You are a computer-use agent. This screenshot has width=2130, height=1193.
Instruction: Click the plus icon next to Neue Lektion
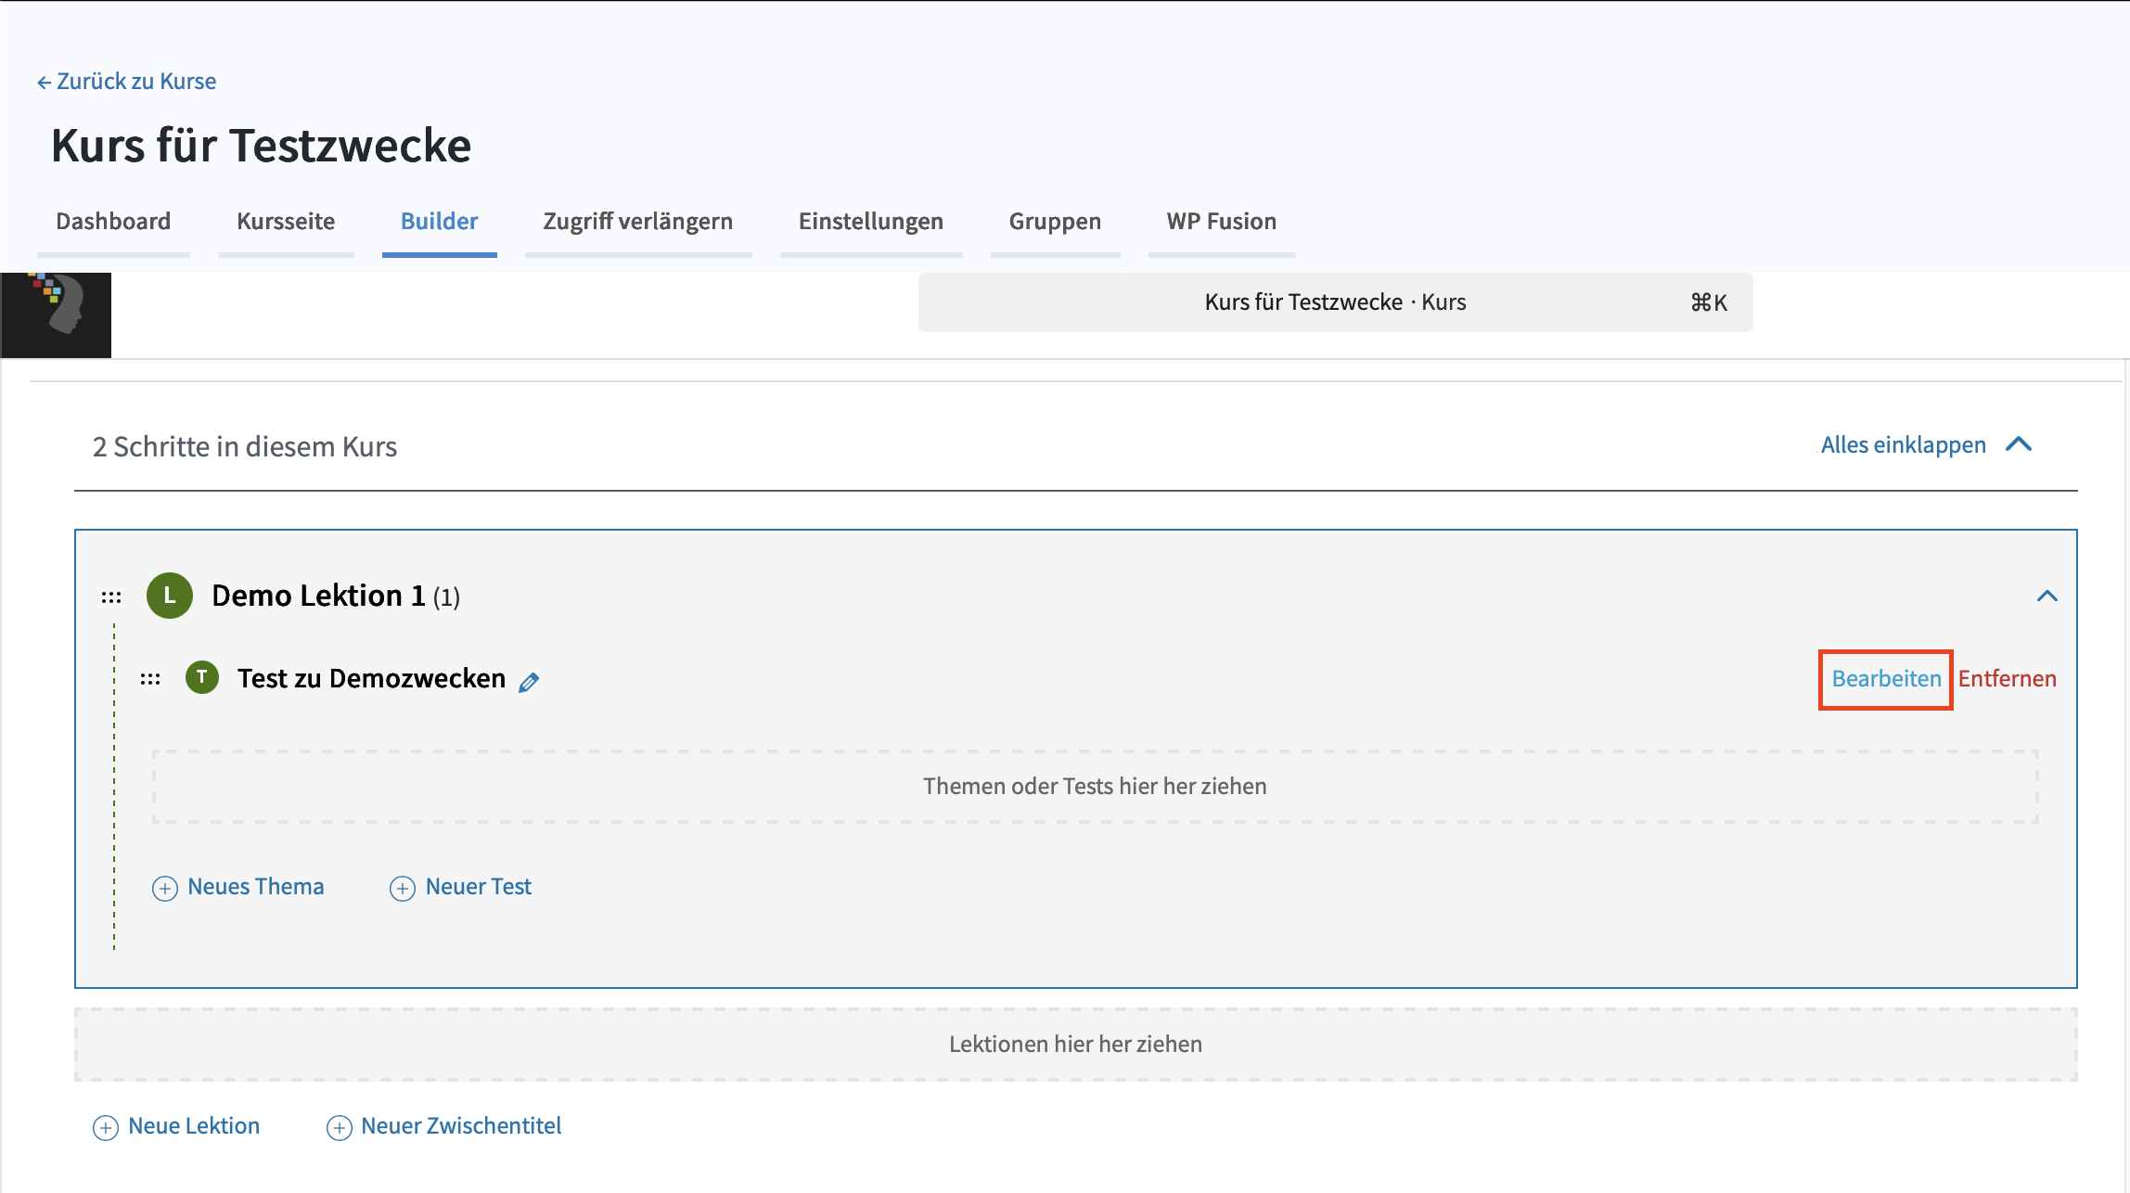click(106, 1128)
